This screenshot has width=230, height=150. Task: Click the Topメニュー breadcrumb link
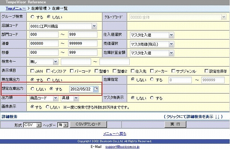(16, 8)
